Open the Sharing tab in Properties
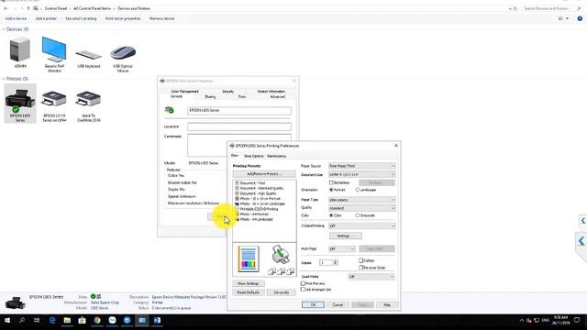Image resolution: width=587 pixels, height=330 pixels. 210,97
